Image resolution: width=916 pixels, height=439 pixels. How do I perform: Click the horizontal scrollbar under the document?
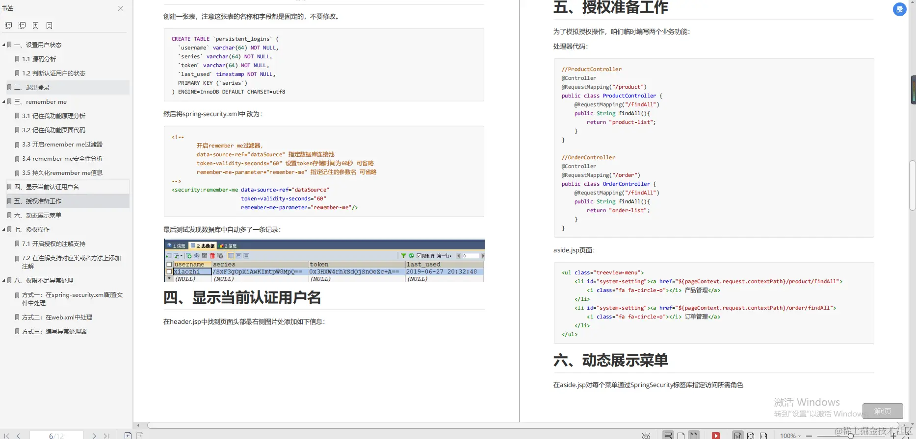click(523, 425)
